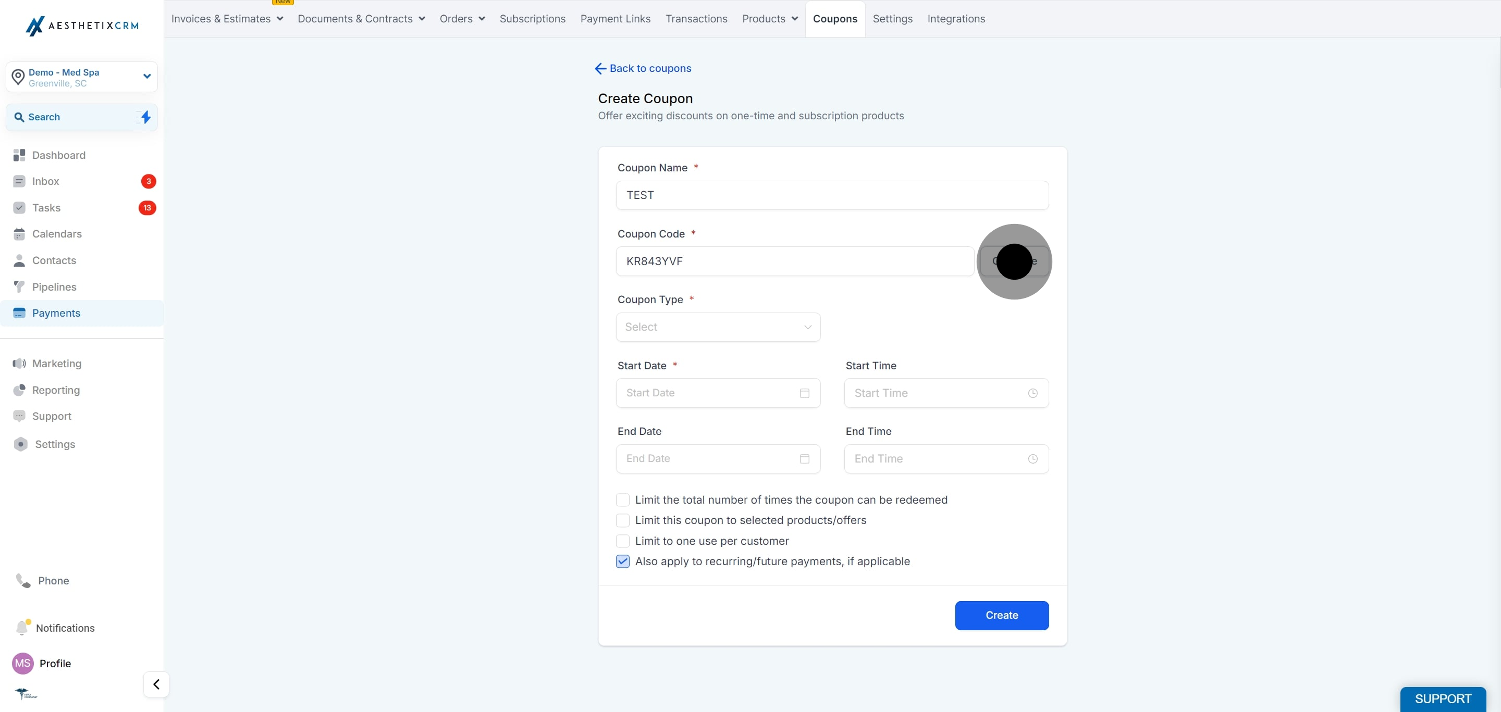Click the End Time clock icon
The height and width of the screenshot is (712, 1501).
[1032, 459]
